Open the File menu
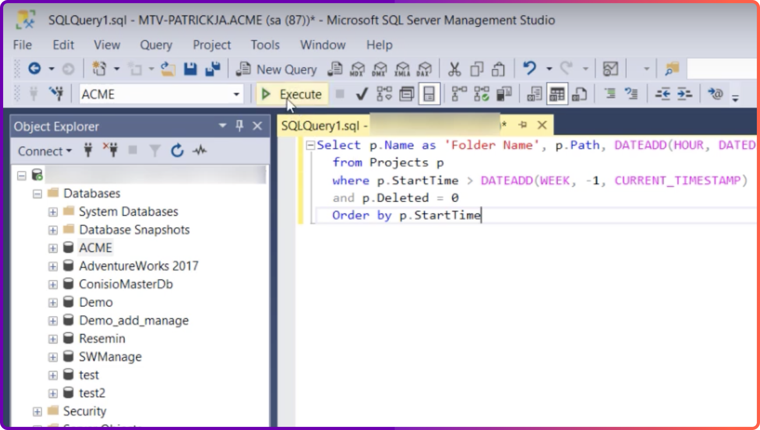 (x=22, y=45)
